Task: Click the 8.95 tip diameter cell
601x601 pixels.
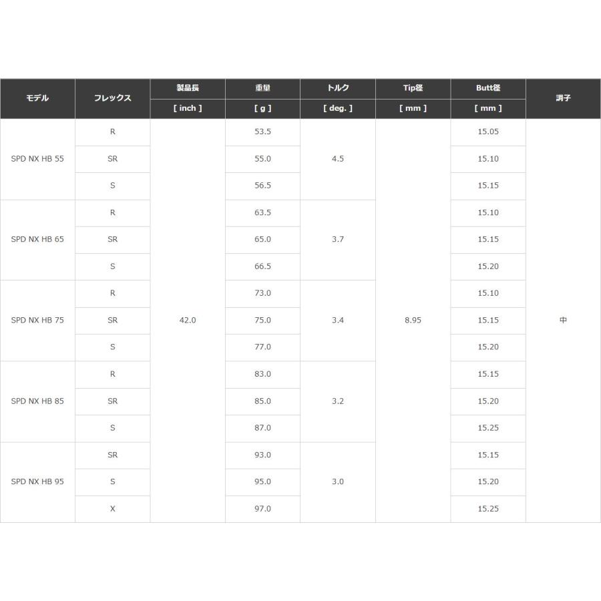Action: click(x=413, y=321)
